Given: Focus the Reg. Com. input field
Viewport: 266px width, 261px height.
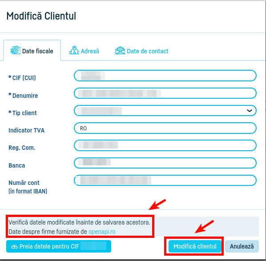Looking at the screenshot, I should tap(165, 145).
